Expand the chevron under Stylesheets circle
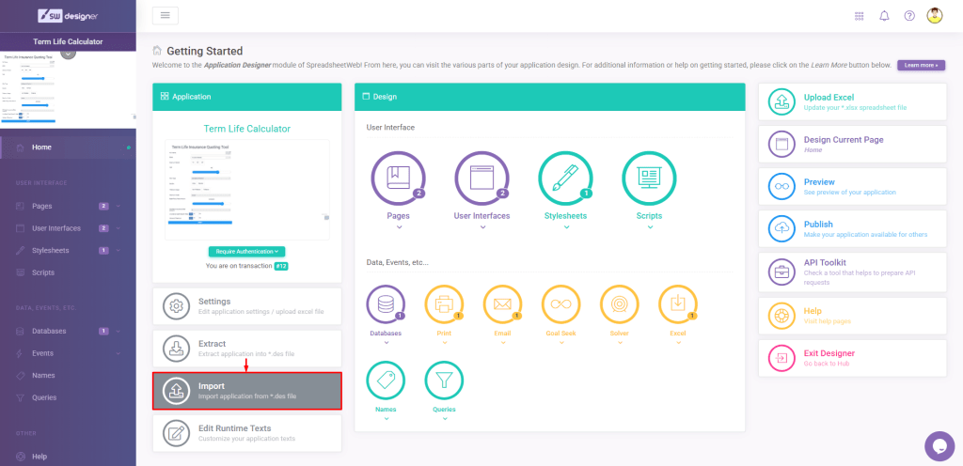Viewport: 963px width, 466px height. (x=565, y=227)
